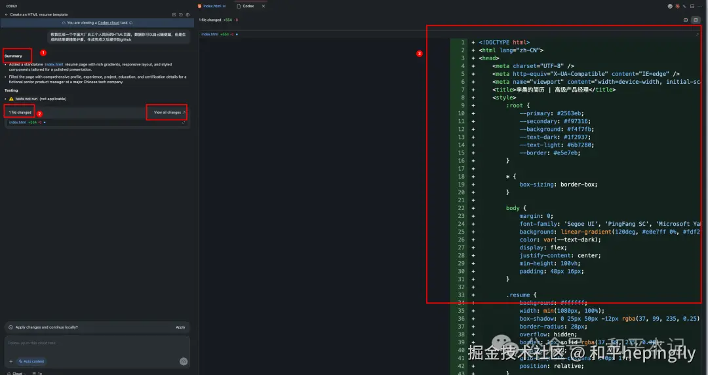Click the pen icon in editor toolbar
708x375 pixels.
(684, 7)
